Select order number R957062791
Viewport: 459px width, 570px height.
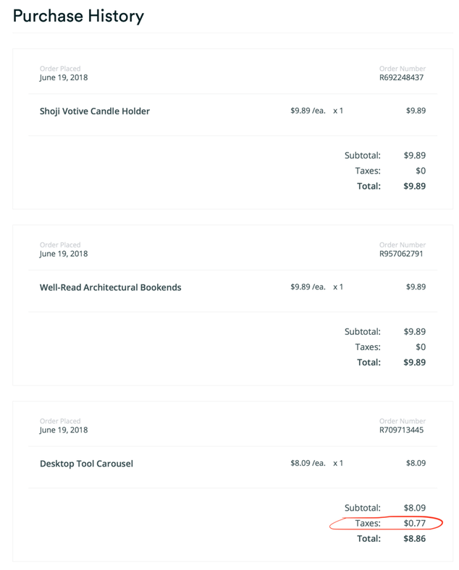point(401,254)
